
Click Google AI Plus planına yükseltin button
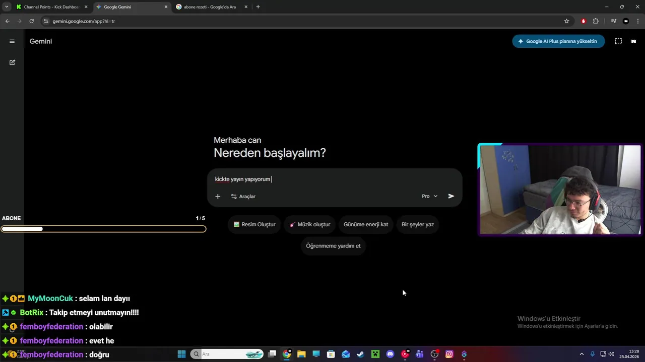(558, 41)
